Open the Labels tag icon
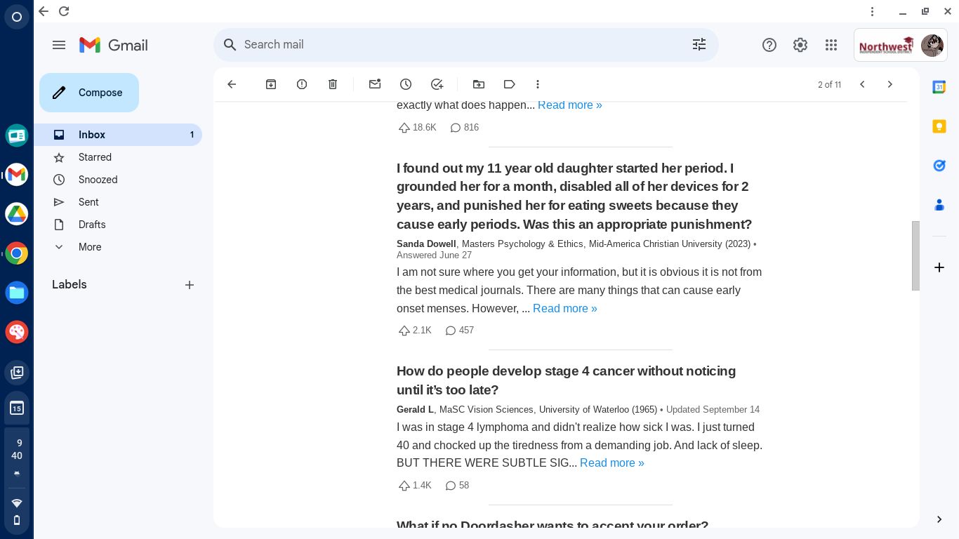 click(510, 84)
